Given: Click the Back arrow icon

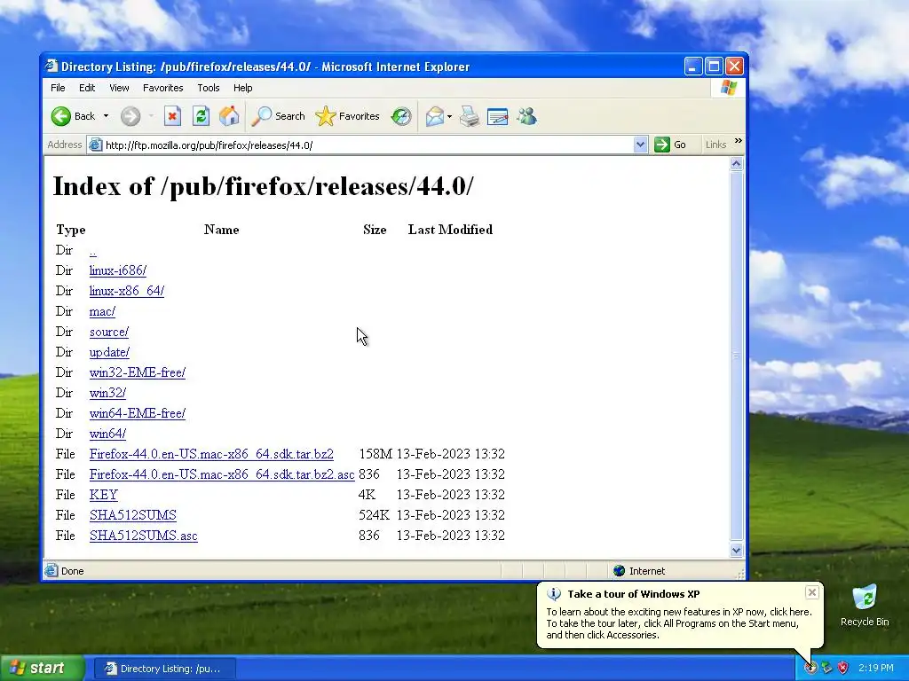Looking at the screenshot, I should coord(61,116).
